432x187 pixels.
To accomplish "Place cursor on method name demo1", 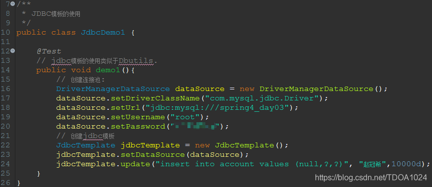I will point(108,70).
